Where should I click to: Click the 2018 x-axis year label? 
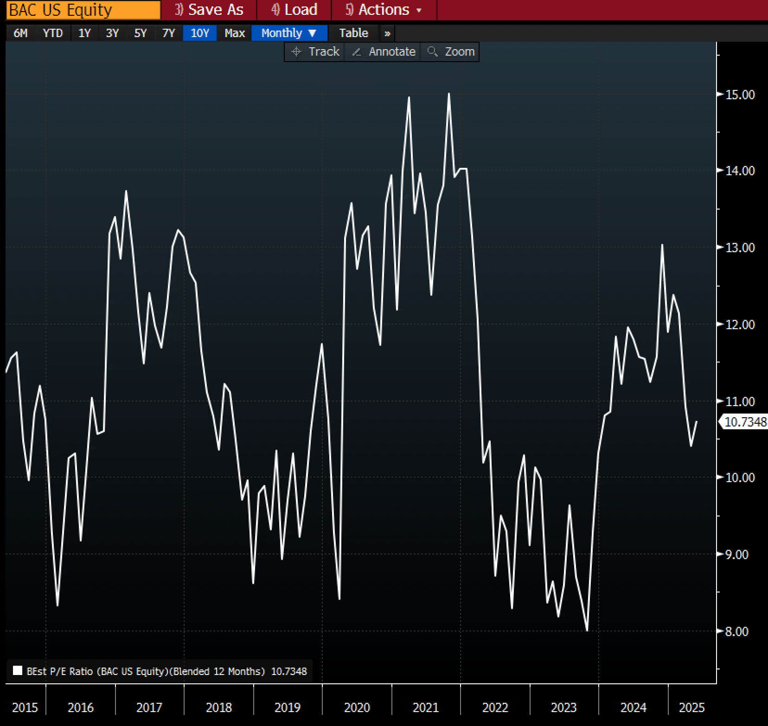click(219, 707)
